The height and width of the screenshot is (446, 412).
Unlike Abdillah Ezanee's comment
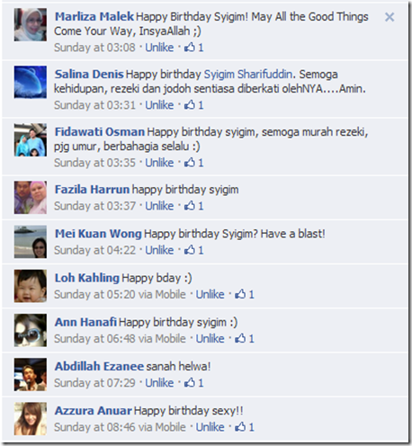[x=159, y=383]
